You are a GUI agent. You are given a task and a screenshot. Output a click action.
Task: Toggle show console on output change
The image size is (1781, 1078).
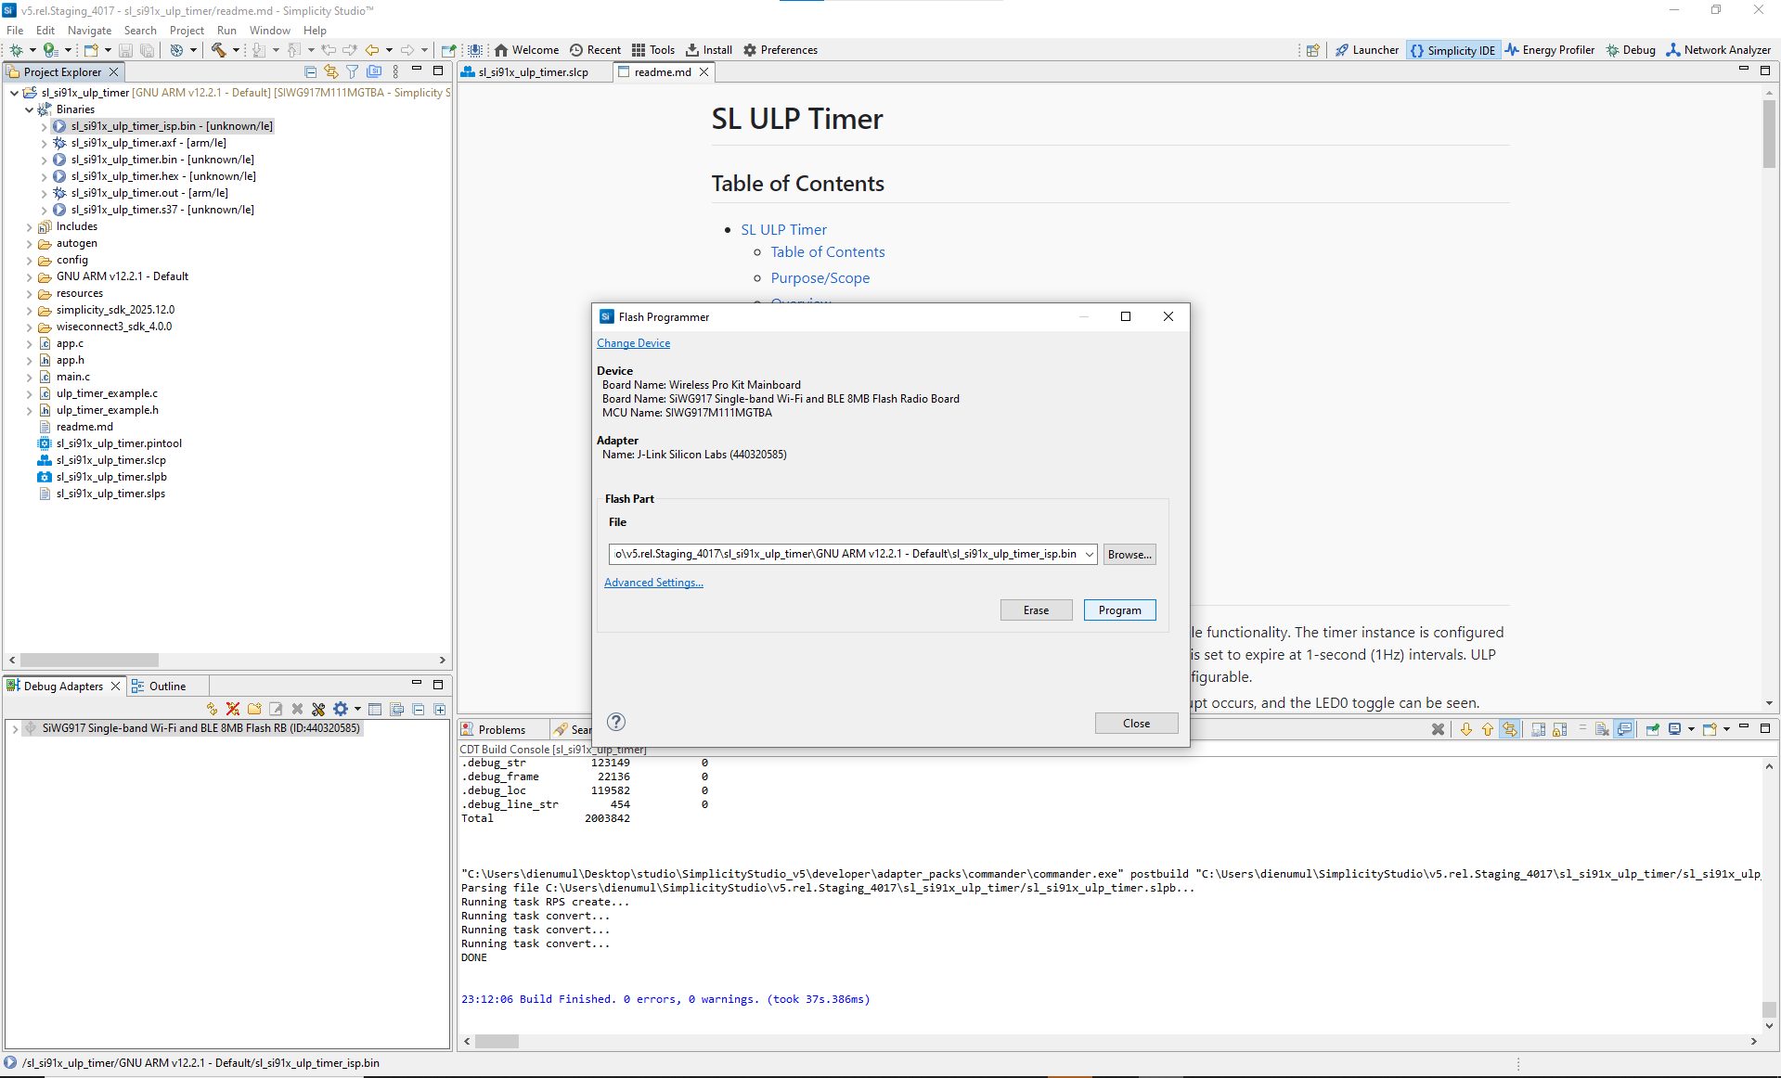pos(1623,729)
